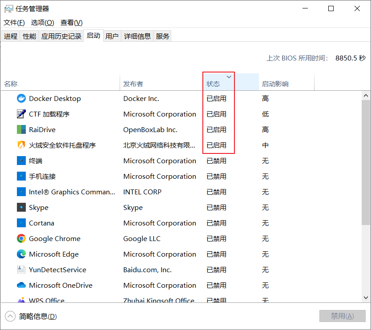
Task: Switch to the 详细信息 tab
Action: tap(137, 36)
